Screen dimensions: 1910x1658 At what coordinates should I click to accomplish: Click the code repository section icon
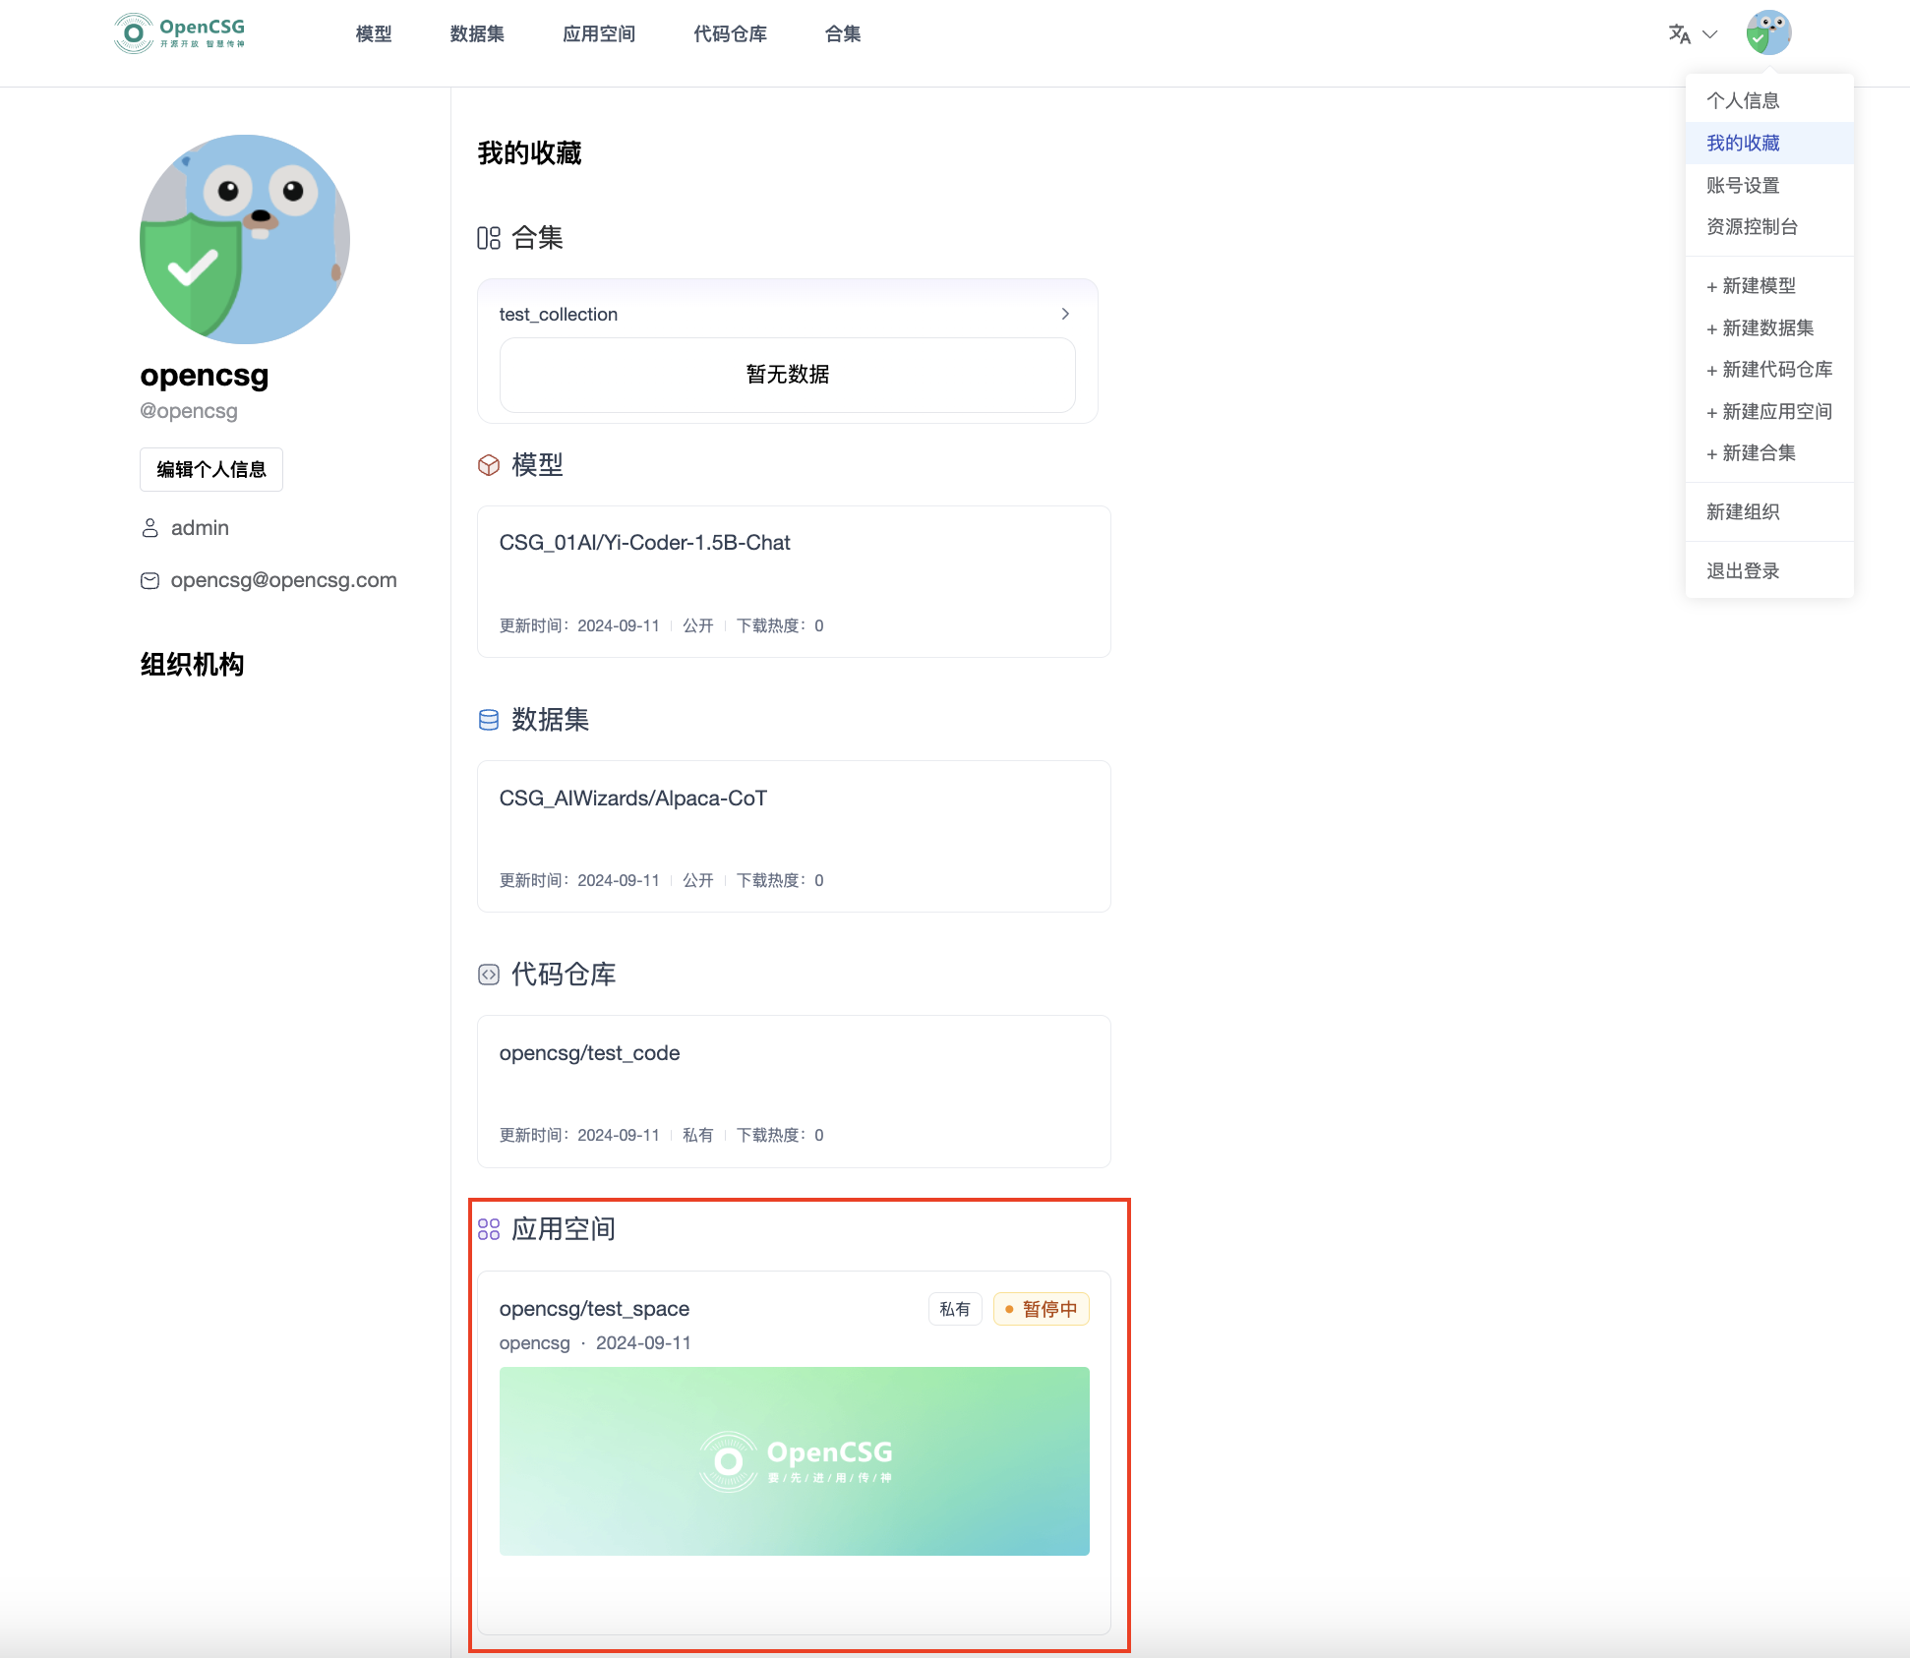(x=489, y=975)
